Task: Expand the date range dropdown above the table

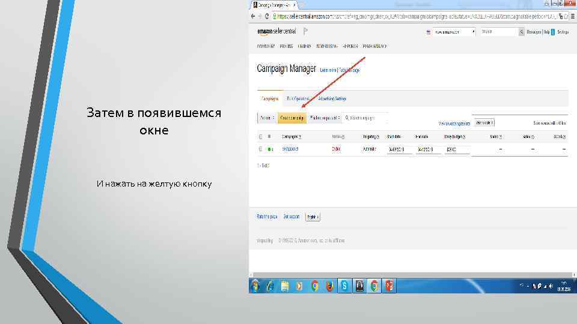Action: coord(484,122)
